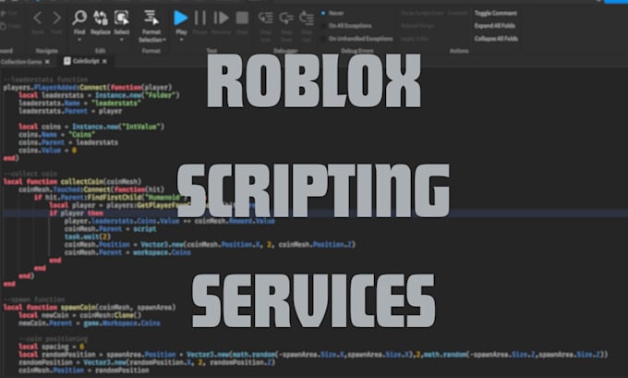The image size is (628, 378).
Task: Click the 'leaderstats.Parent = player' line
Action: click(70, 111)
